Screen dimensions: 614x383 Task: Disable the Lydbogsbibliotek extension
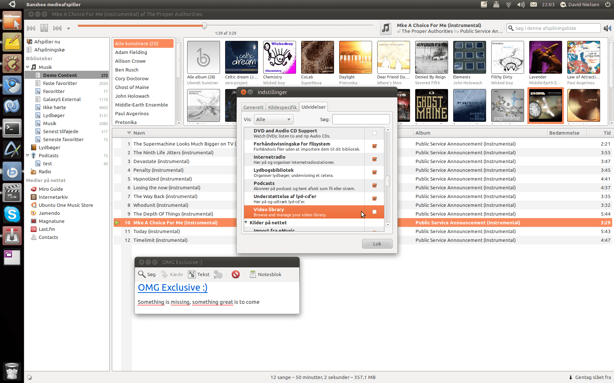pos(374,173)
